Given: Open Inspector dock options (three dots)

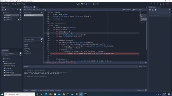Looking at the screenshot, I should coord(171,7).
